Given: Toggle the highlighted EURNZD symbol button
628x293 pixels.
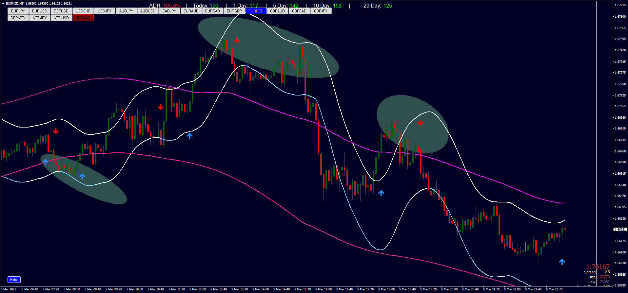Looking at the screenshot, I should pos(256,11).
